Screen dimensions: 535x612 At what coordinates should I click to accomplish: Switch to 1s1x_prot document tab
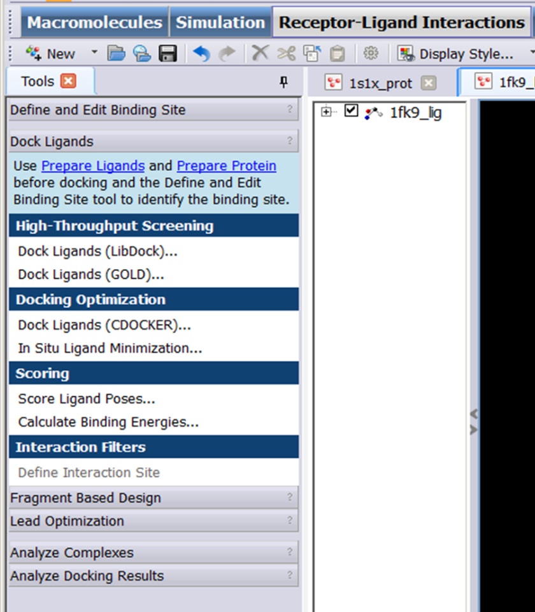pos(380,83)
